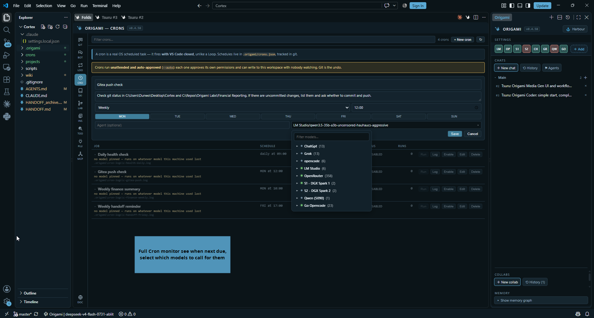594x318 pixels.
Task: Open the Selection menu
Action: point(44,6)
